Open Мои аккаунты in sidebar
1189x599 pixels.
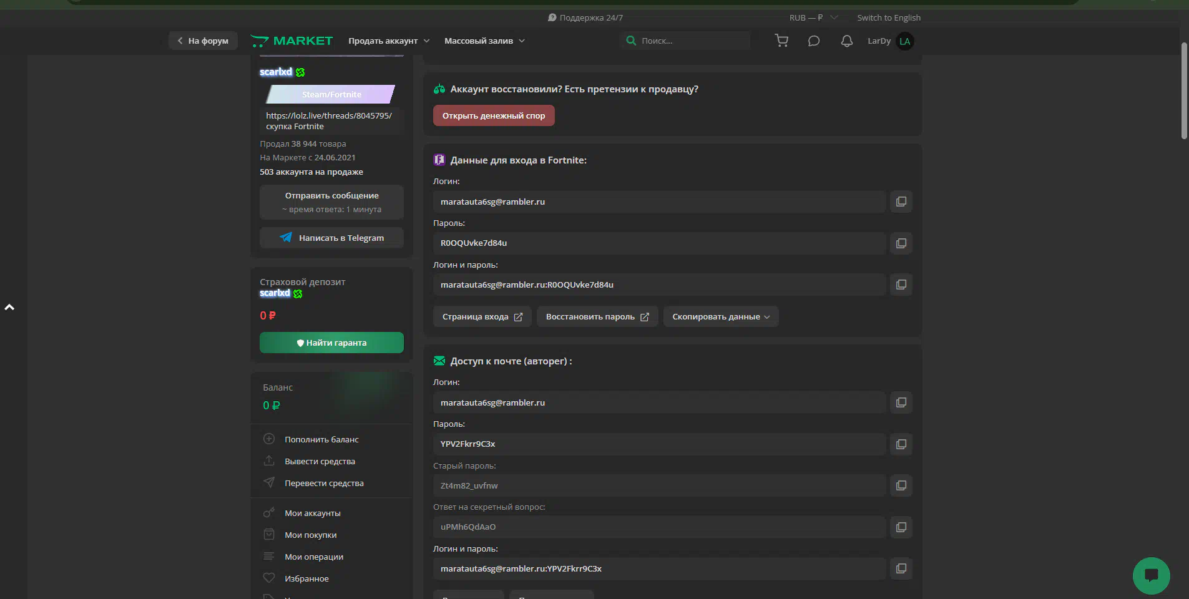(x=313, y=513)
